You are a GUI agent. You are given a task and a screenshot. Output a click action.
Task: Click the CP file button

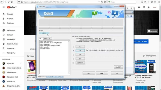80,55
